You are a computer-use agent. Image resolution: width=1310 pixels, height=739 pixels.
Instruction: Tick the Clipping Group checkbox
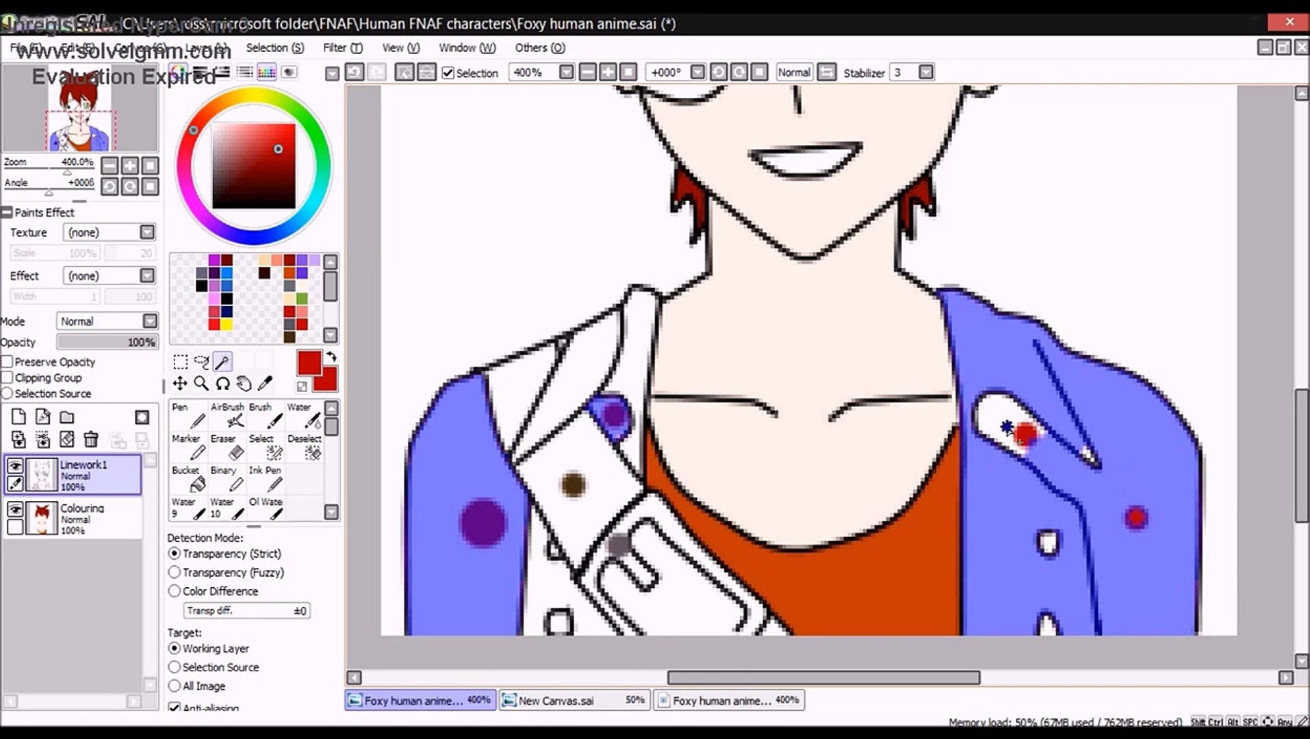coord(8,378)
